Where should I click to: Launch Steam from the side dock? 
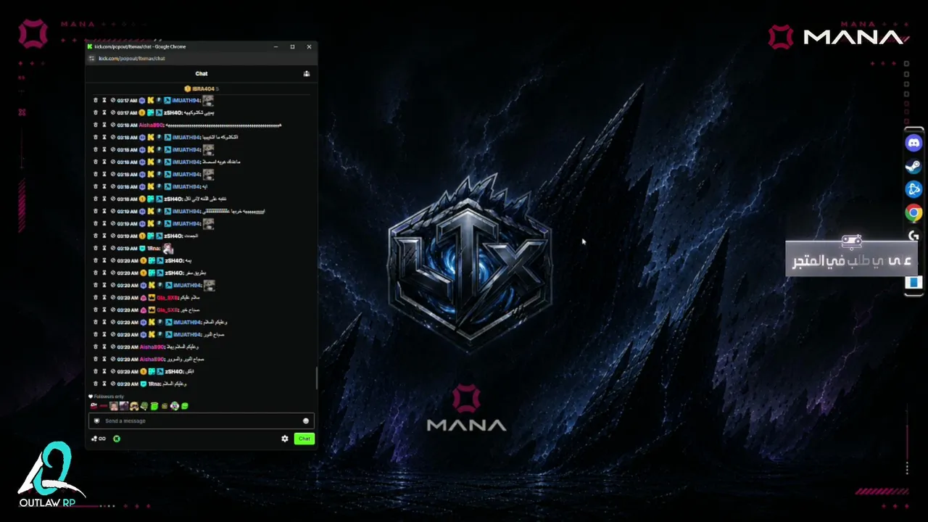[x=913, y=166]
